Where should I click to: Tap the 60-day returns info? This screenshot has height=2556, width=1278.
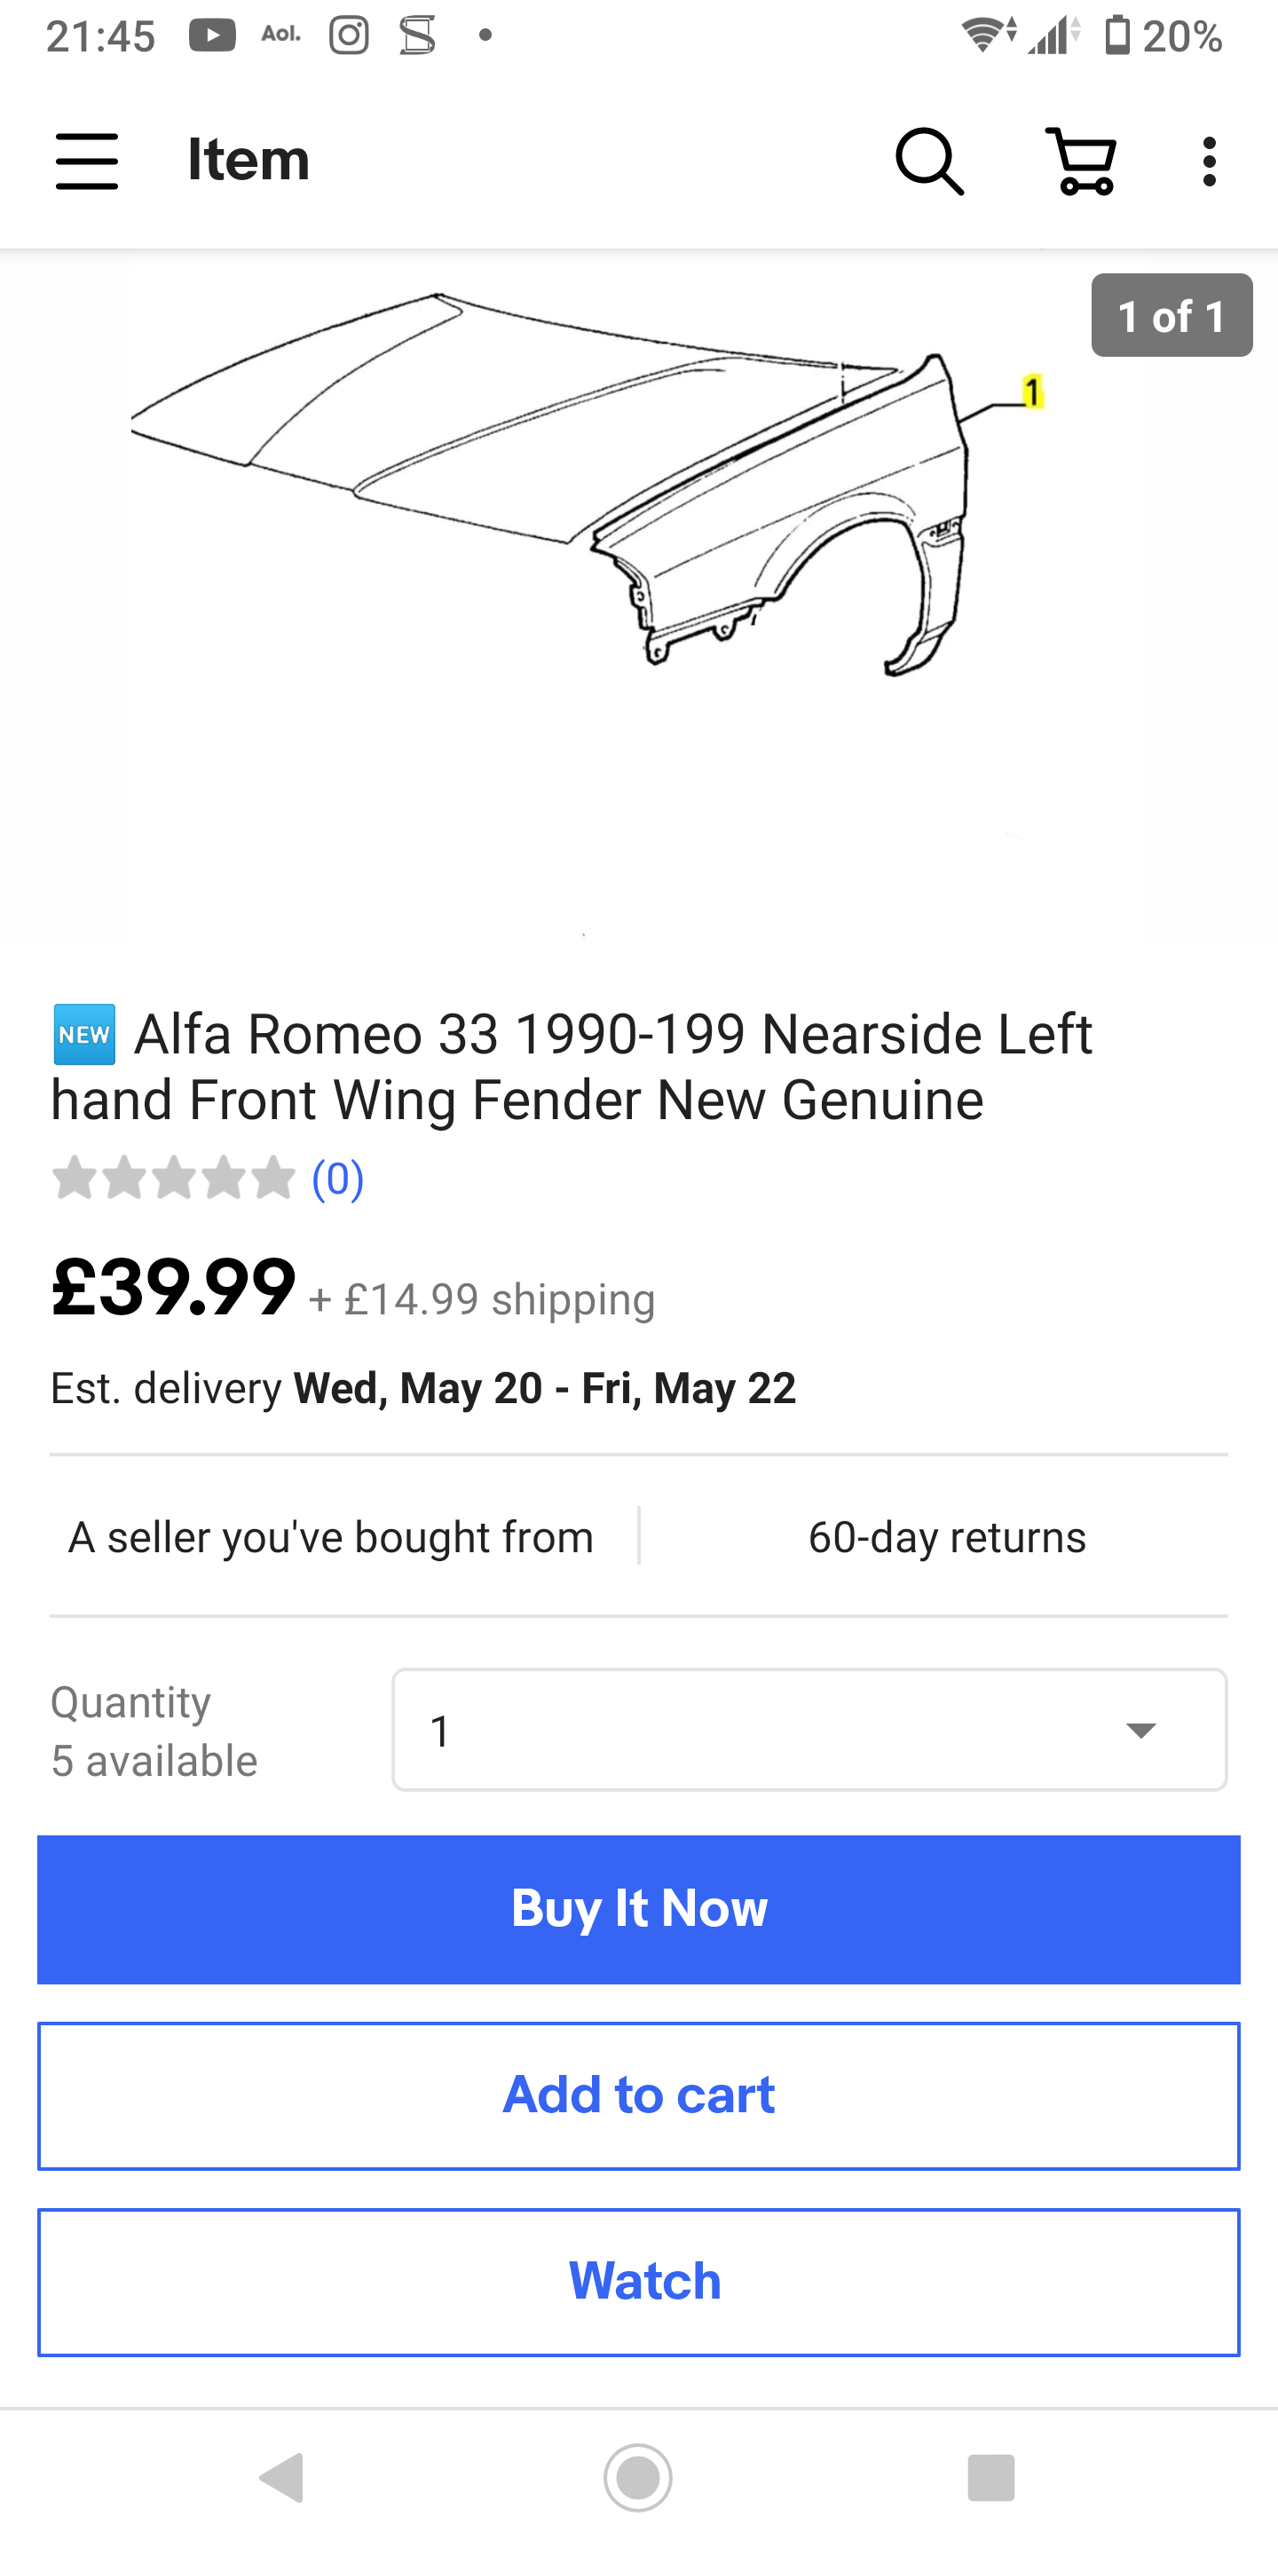pos(947,1537)
